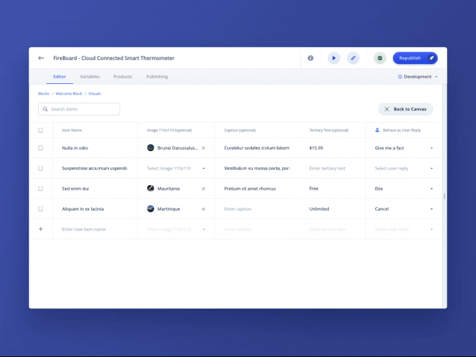Open the Development environment dropdown
This screenshot has height=357, width=476.
(418, 77)
